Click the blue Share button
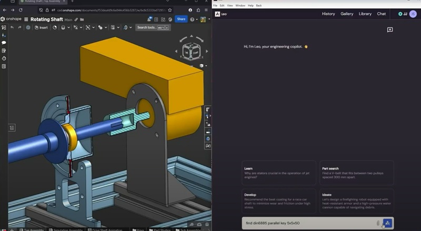The width and height of the screenshot is (421, 231). 181,19
